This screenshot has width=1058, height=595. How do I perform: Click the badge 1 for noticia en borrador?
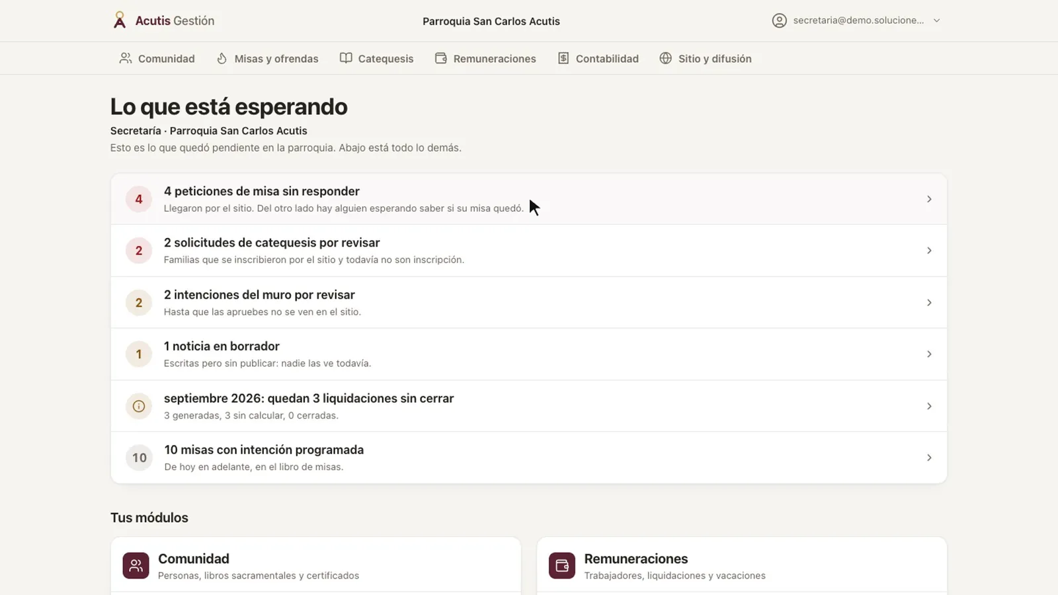pyautogui.click(x=139, y=354)
